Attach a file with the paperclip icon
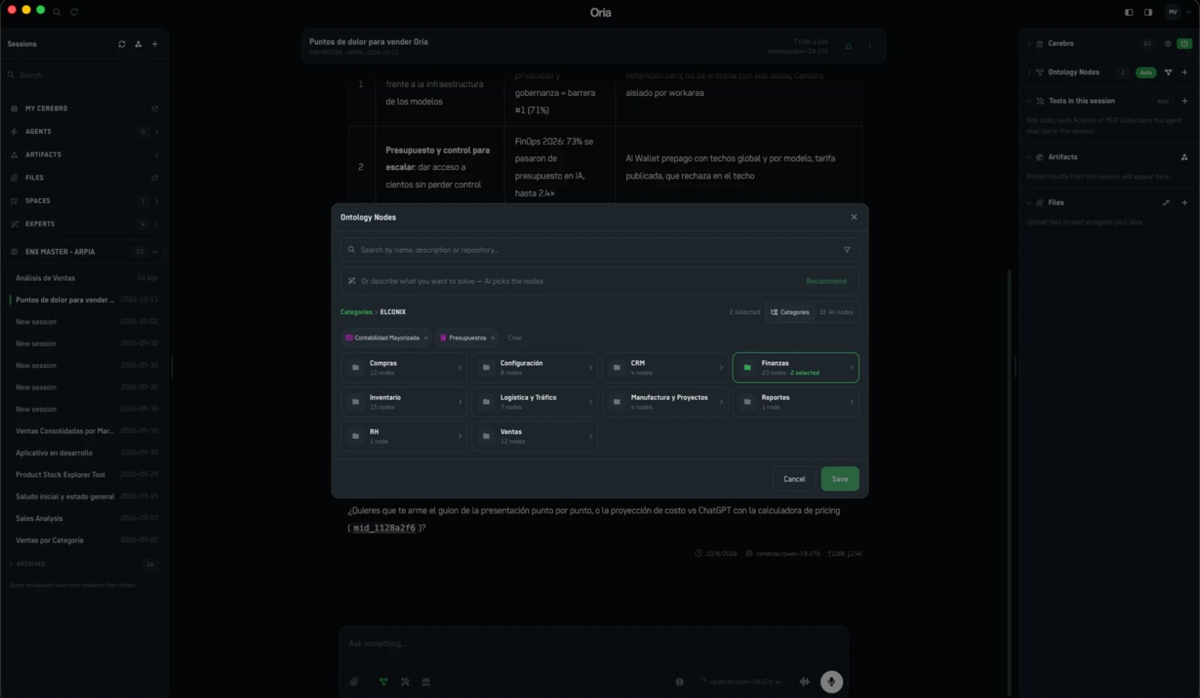Screen dimensions: 1200x698 (354, 682)
